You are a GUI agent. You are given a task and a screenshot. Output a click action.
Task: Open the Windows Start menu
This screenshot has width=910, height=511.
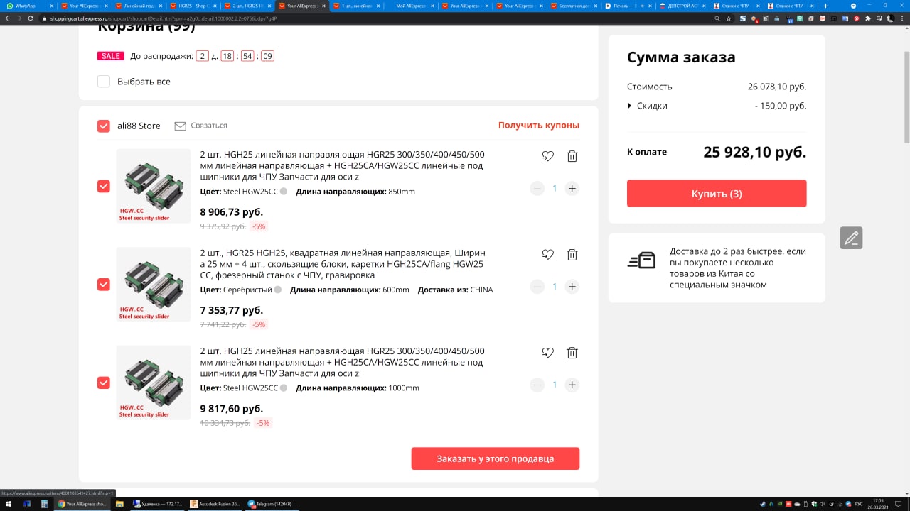coord(8,504)
